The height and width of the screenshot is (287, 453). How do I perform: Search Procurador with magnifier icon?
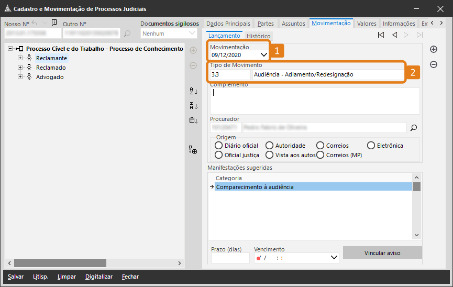tap(413, 127)
